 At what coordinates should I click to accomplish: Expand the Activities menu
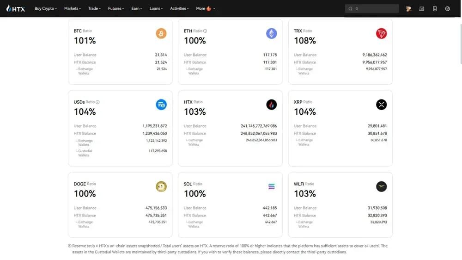click(x=179, y=8)
